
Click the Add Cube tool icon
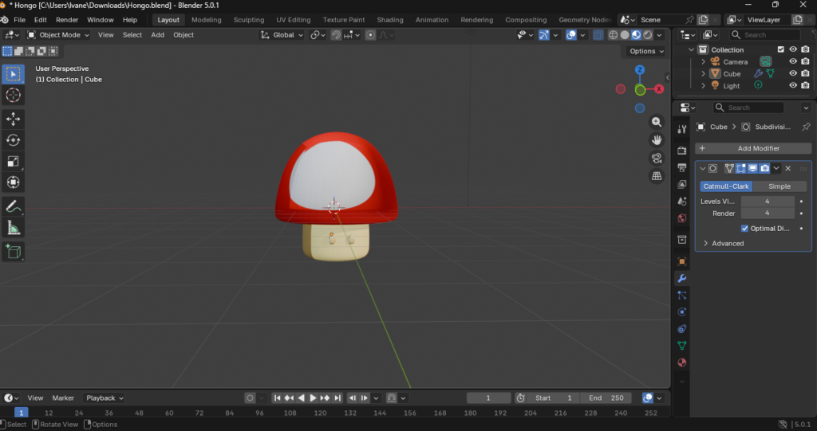pyautogui.click(x=14, y=252)
